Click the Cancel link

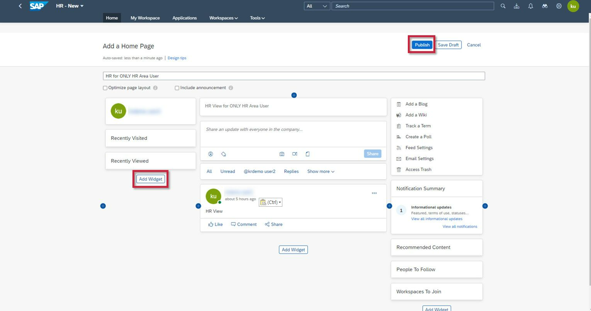[474, 45]
